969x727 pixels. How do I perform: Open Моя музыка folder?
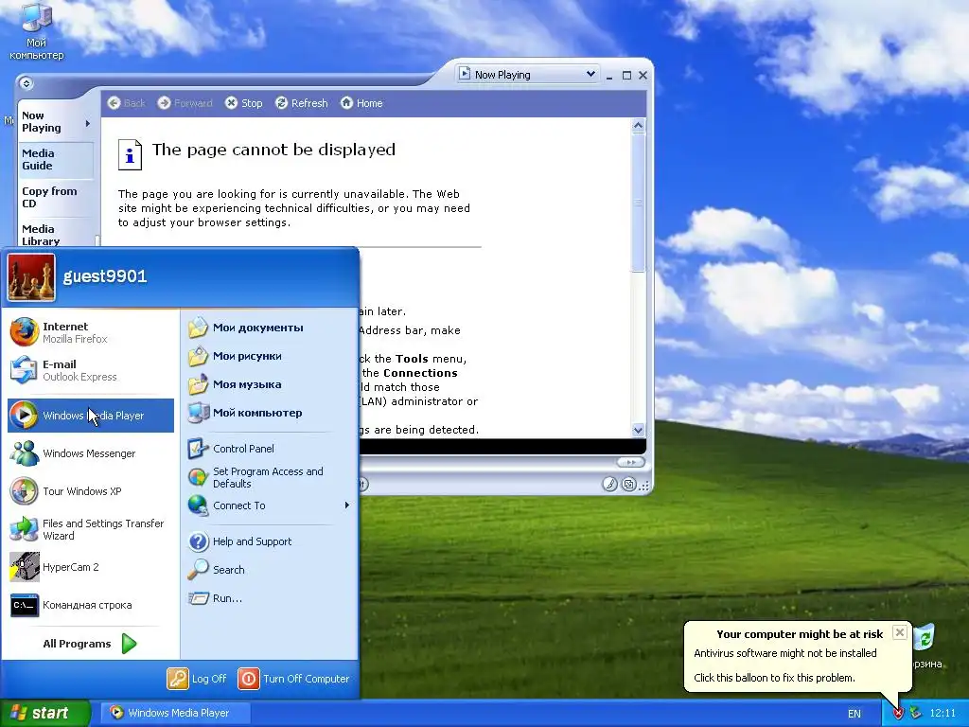(x=270, y=384)
